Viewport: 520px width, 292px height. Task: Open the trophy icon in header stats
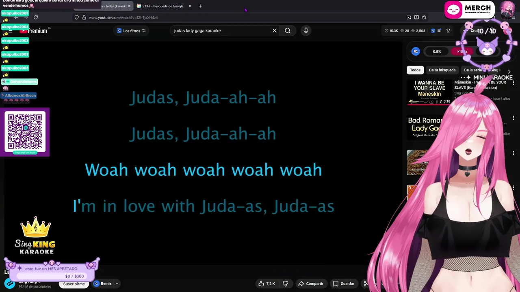pos(448,31)
